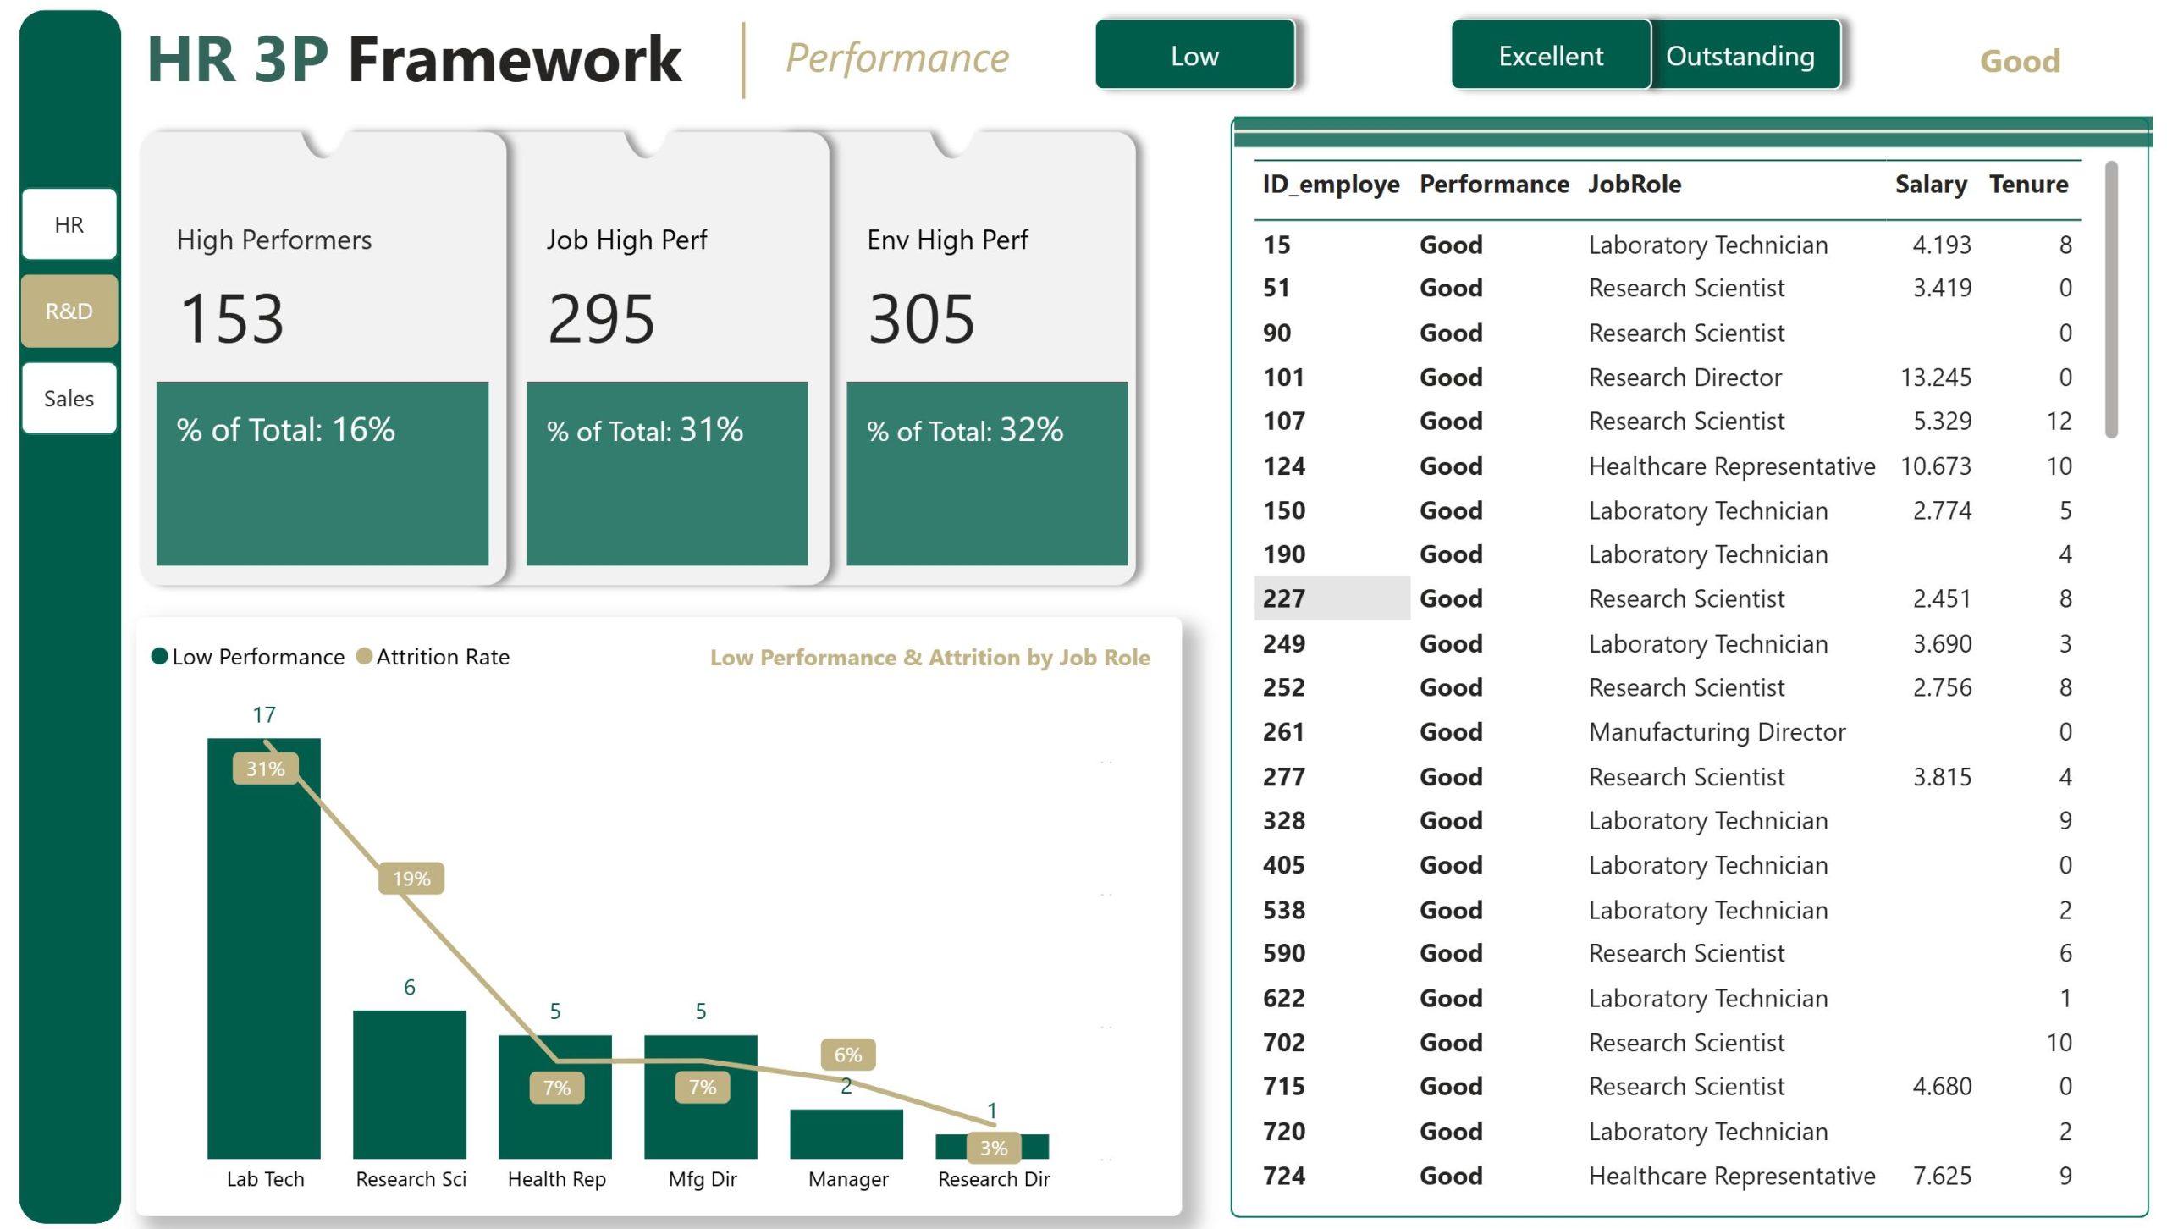Sort table by Salary column header

point(1930,184)
